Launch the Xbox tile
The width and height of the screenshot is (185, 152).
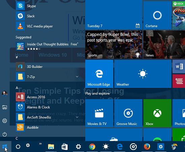coord(157,113)
